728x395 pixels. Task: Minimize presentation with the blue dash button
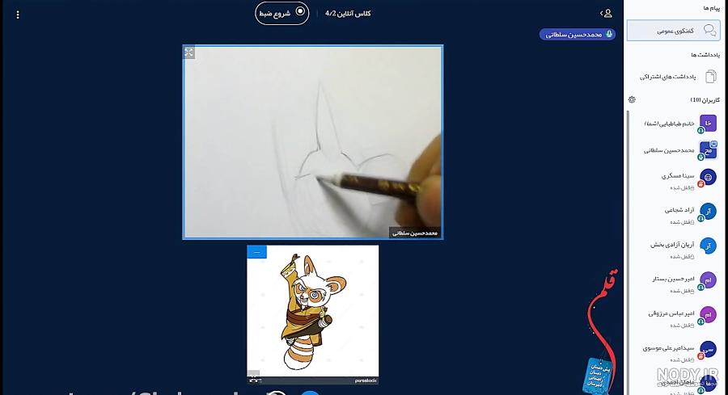pyautogui.click(x=256, y=252)
